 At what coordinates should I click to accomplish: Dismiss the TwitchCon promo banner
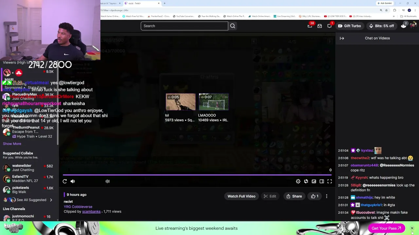tap(412, 228)
